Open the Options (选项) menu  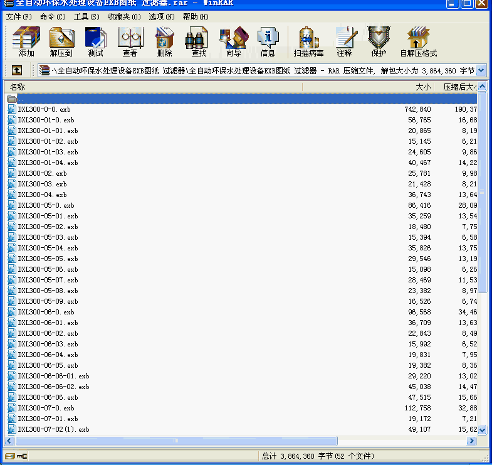[x=162, y=17]
